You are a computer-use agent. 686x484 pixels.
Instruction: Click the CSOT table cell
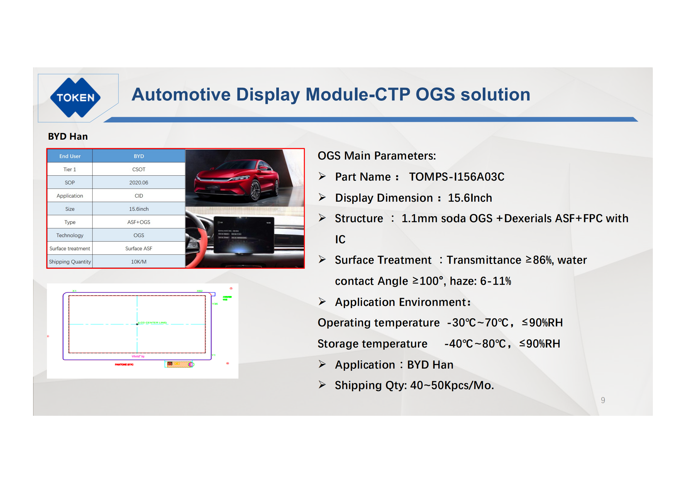point(139,169)
